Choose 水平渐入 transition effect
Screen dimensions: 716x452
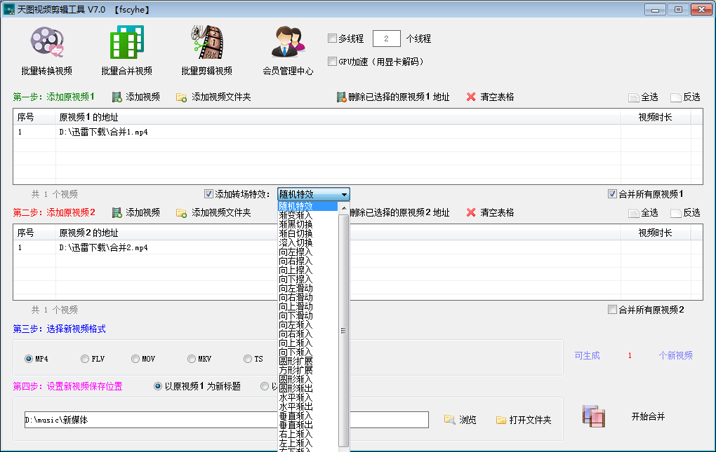307,398
